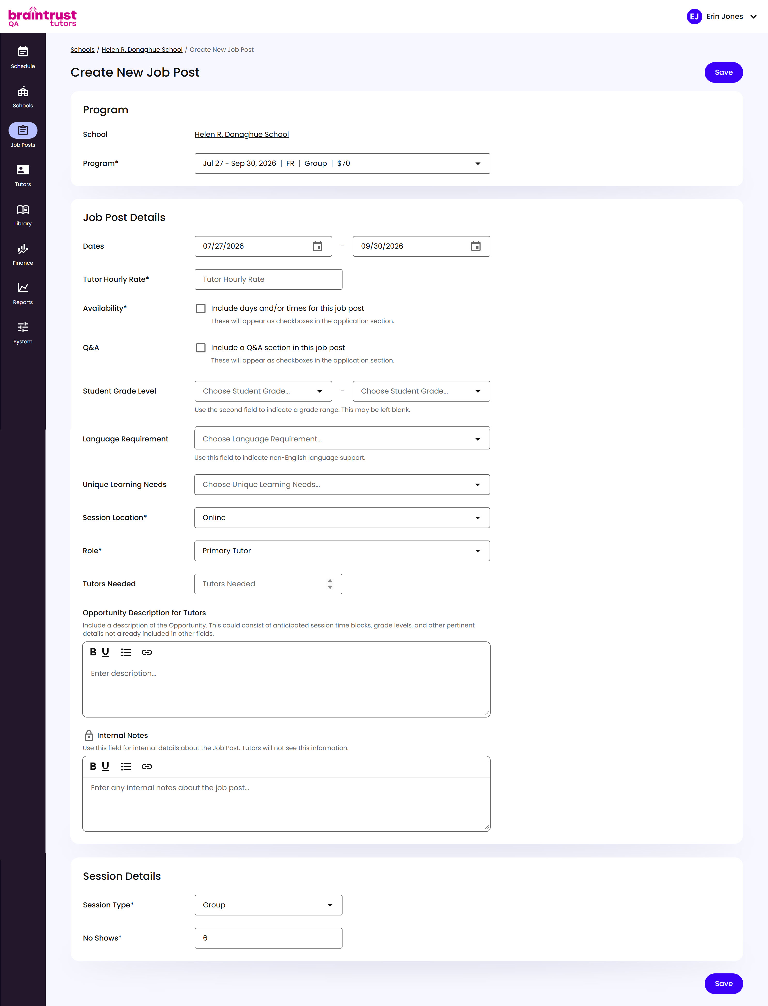
Task: Open the Role dropdown
Action: click(342, 551)
